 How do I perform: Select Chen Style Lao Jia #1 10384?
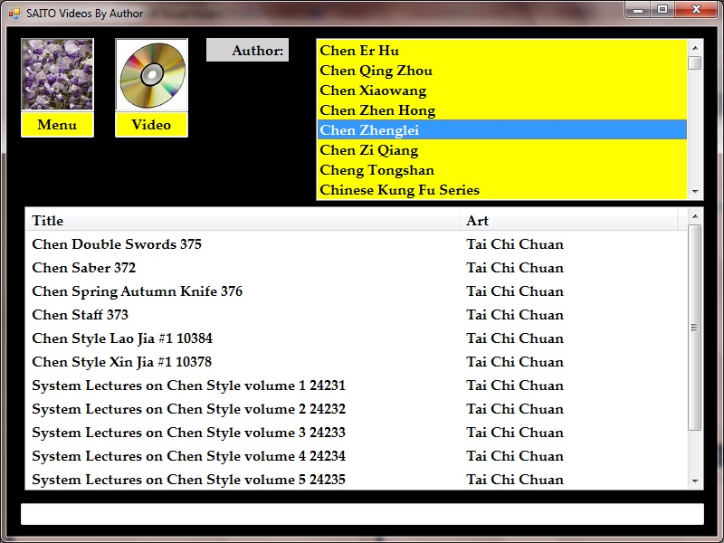pyautogui.click(x=357, y=338)
